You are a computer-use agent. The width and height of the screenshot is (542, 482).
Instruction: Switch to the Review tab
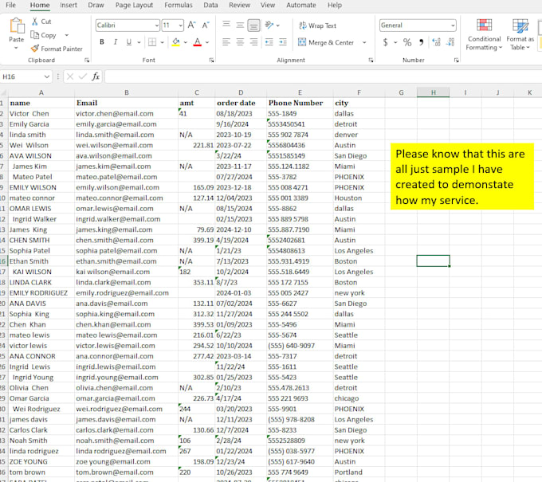click(240, 6)
